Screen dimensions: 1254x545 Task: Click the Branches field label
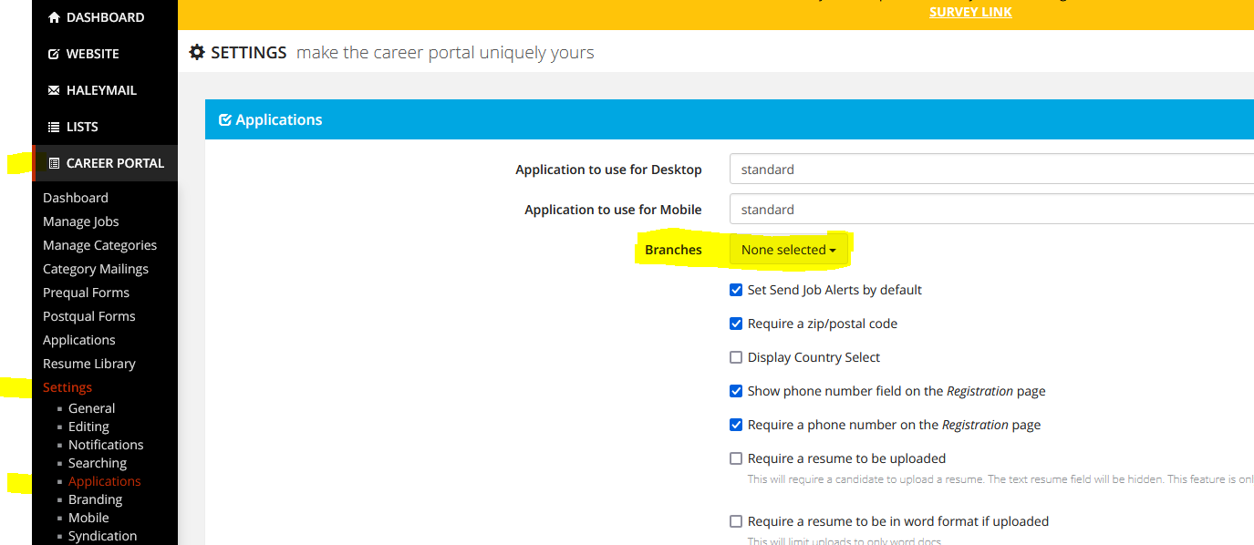point(673,250)
